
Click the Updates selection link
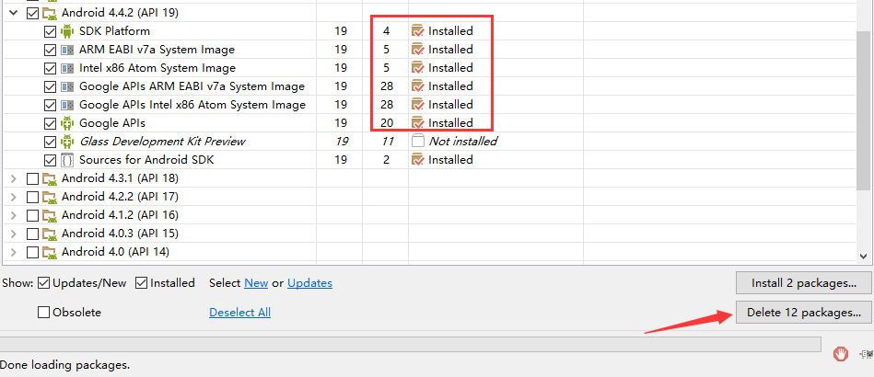tap(310, 283)
